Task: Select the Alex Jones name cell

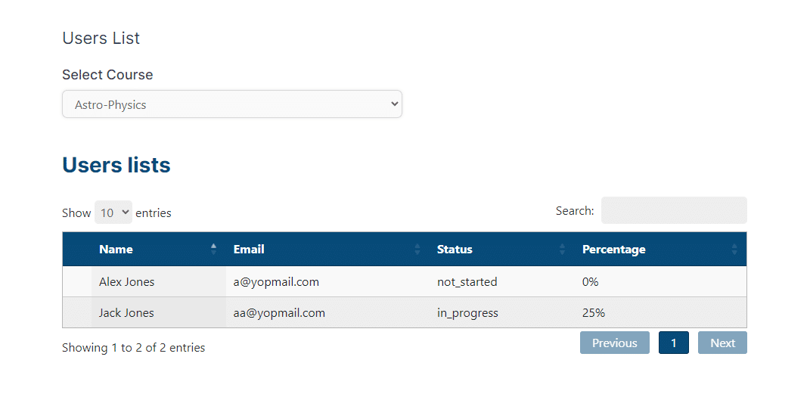Action: (159, 282)
